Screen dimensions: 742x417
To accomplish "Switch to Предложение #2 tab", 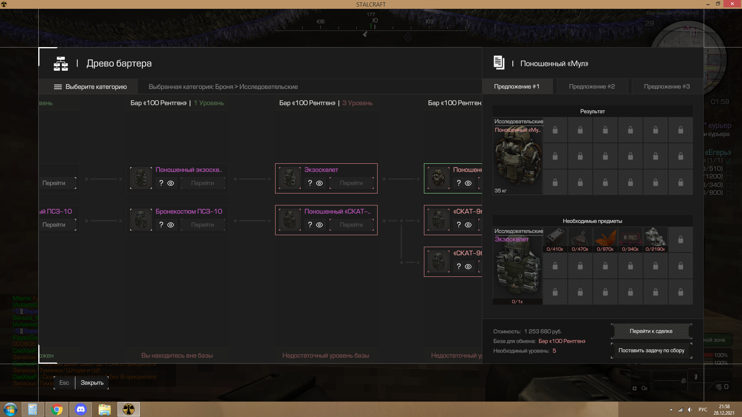I will [x=592, y=86].
